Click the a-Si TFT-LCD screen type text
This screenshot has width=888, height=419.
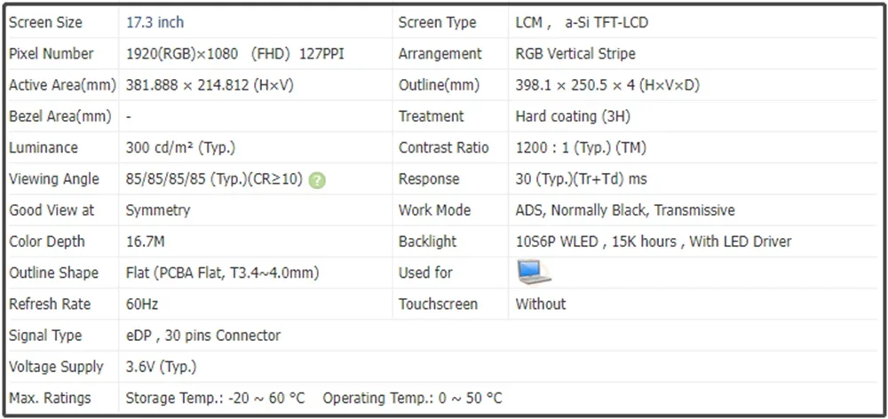click(x=607, y=22)
